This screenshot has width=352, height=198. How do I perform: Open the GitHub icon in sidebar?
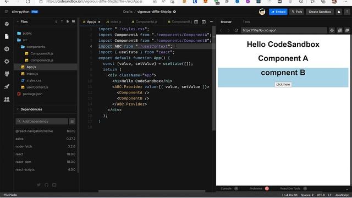pyautogui.click(x=7, y=74)
